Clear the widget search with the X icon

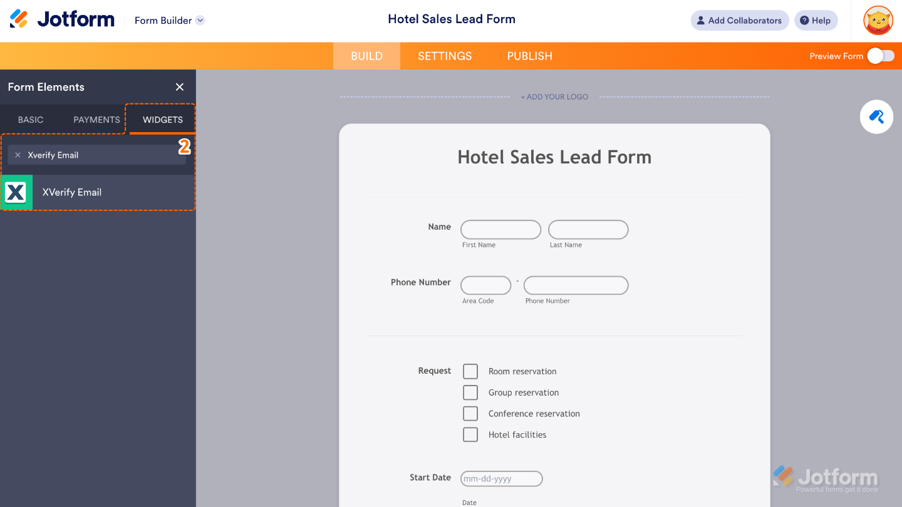click(x=18, y=155)
